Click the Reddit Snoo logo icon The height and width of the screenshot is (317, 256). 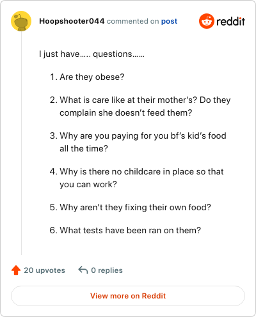[x=207, y=21]
